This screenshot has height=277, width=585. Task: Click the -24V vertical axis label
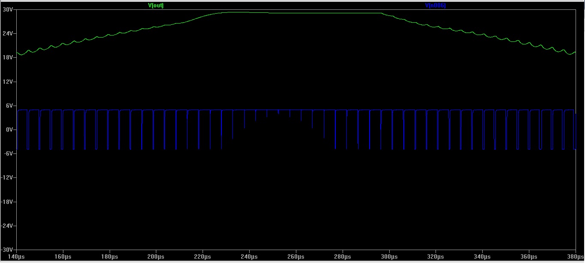(x=7, y=225)
